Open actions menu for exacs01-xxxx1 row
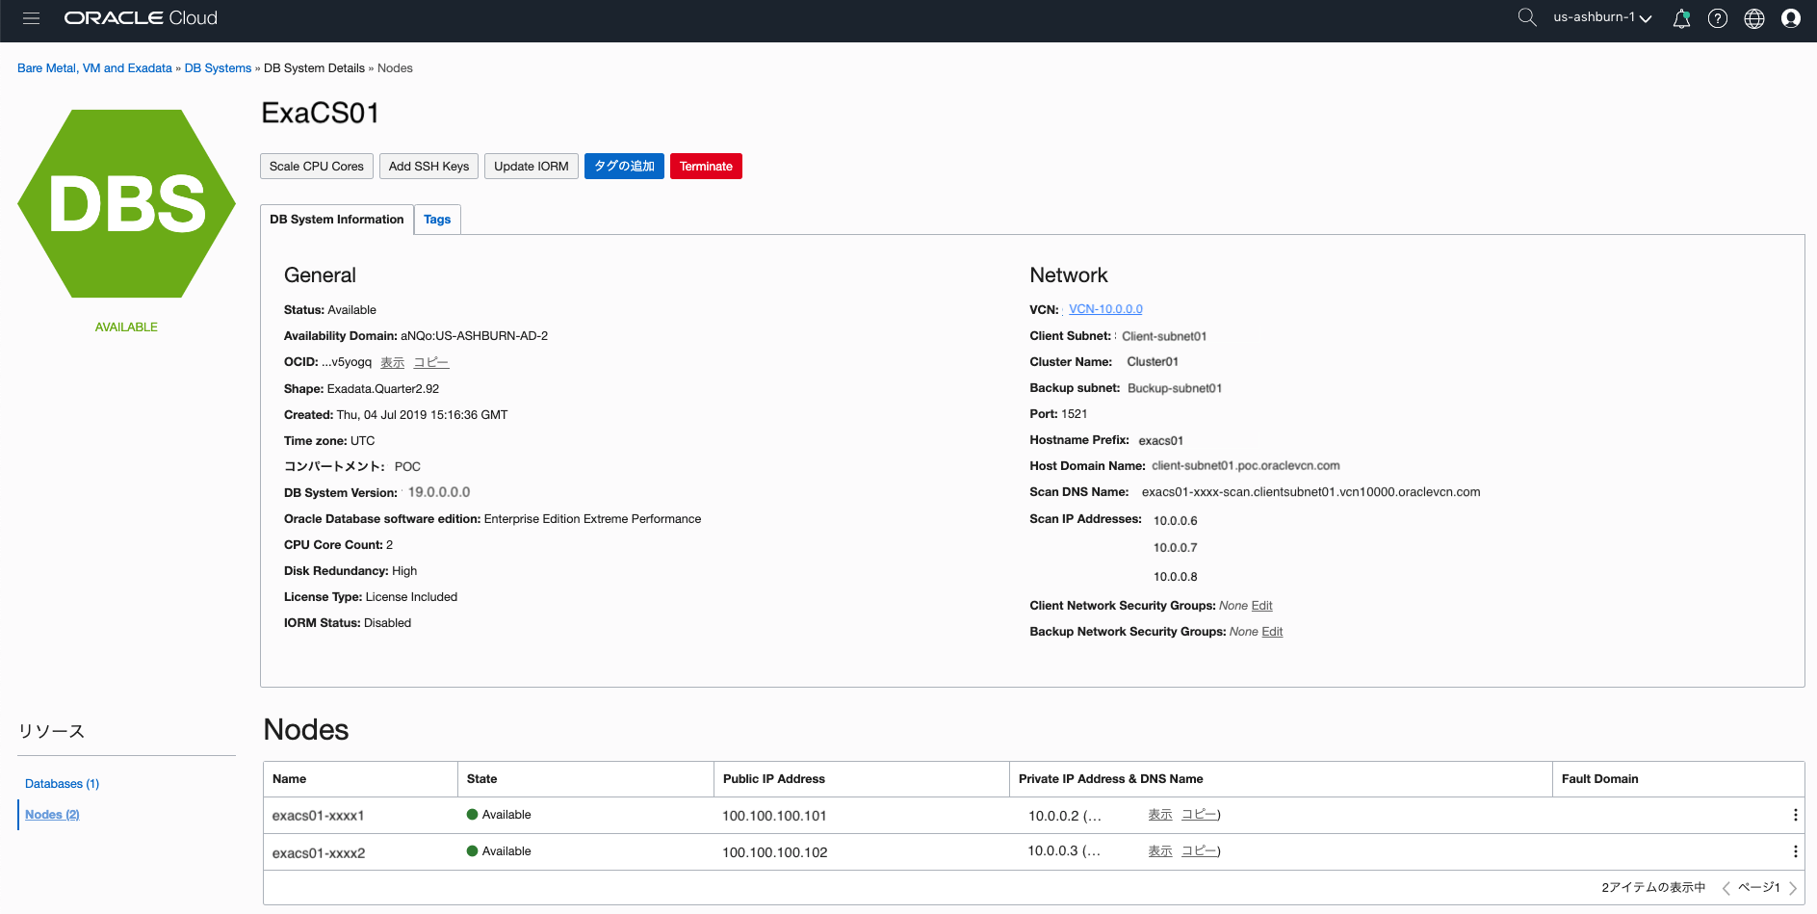 [x=1795, y=815]
